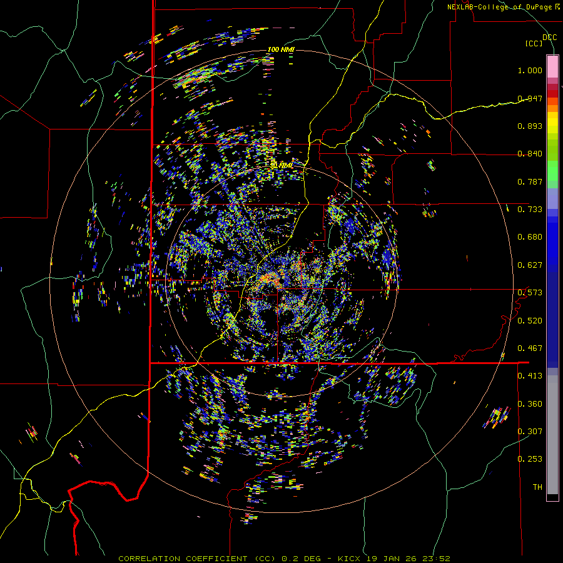The height and width of the screenshot is (563, 563).
Task: Click the KICX radar site identifier
Action: click(350, 559)
